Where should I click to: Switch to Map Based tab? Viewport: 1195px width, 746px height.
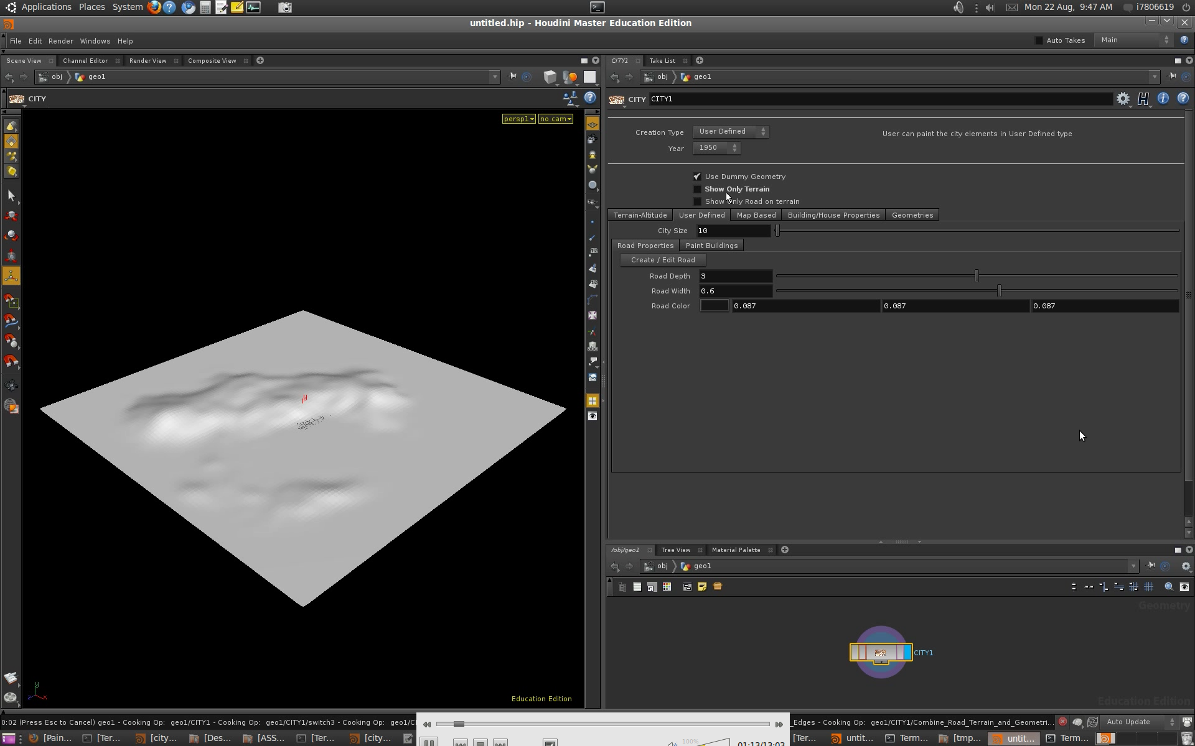[x=756, y=215]
